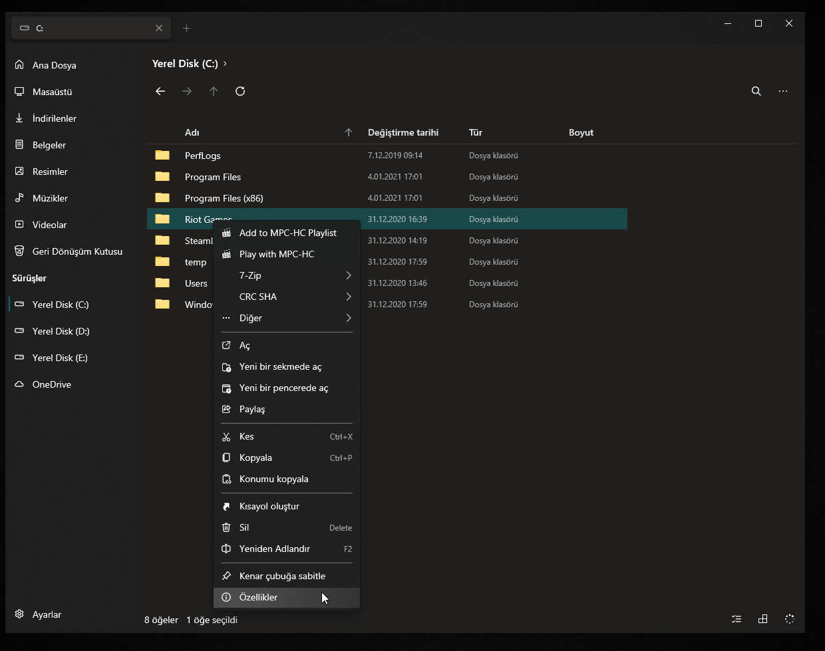The width and height of the screenshot is (825, 651).
Task: Click the layout mode icon in status bar
Action: point(763,619)
